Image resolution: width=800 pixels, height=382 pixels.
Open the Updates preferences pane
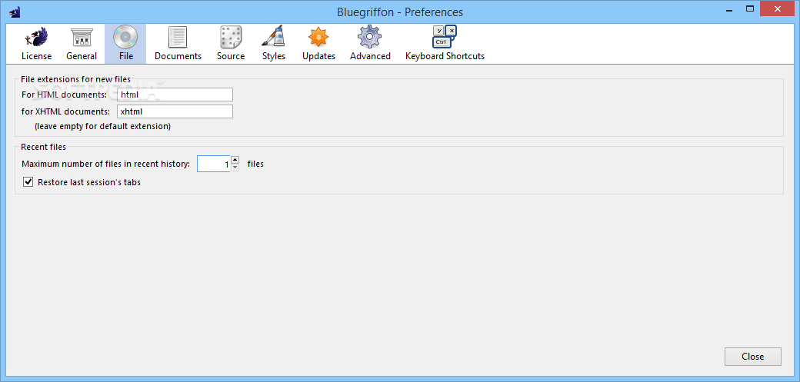pos(319,44)
